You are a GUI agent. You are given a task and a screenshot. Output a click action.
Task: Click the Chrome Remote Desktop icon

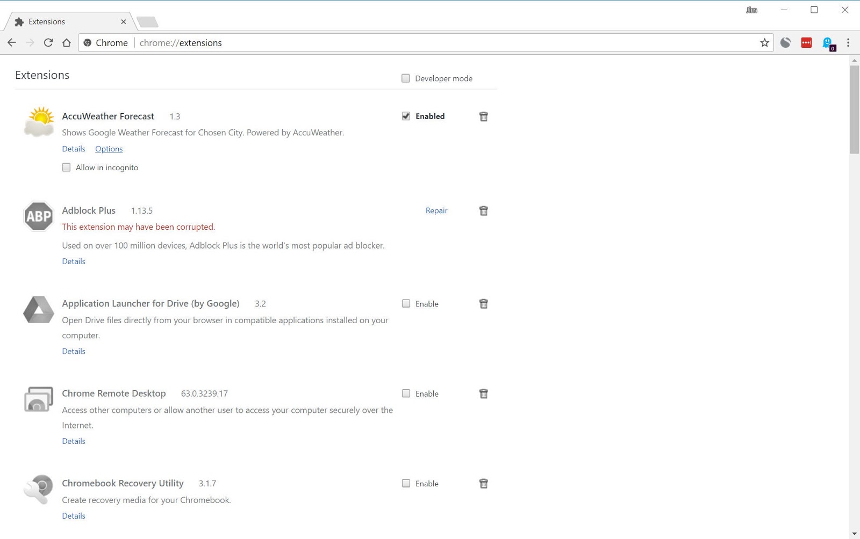coord(39,399)
